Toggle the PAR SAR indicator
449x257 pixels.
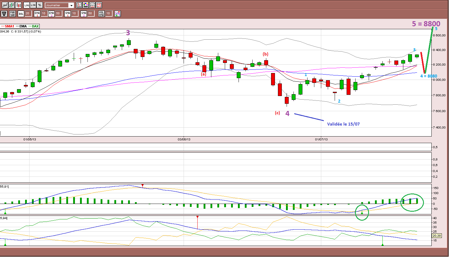tap(13, 13)
